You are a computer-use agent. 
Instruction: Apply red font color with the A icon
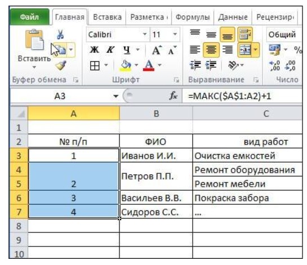point(149,65)
